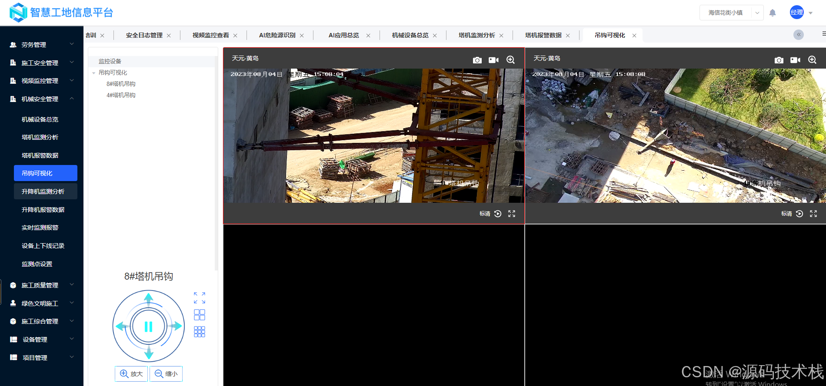
Task: Select 8#塔机吊钩 in device tree
Action: (121, 84)
